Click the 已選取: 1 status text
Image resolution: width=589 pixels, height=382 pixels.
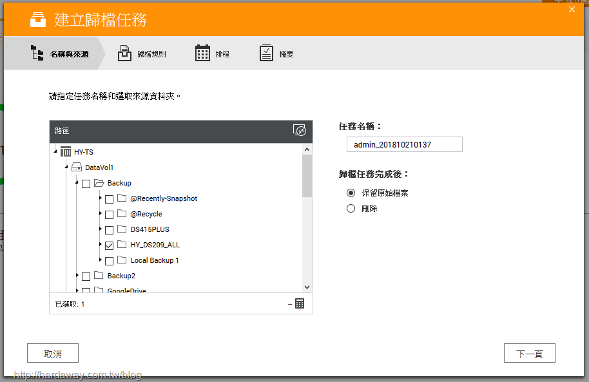(x=70, y=304)
